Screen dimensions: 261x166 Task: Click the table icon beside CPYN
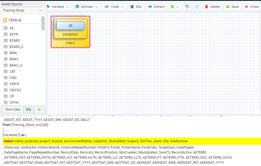(6, 103)
